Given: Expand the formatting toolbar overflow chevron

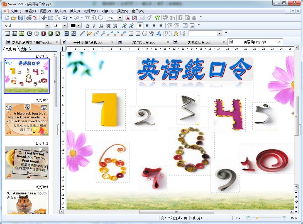Looking at the screenshot, I should [199, 24].
